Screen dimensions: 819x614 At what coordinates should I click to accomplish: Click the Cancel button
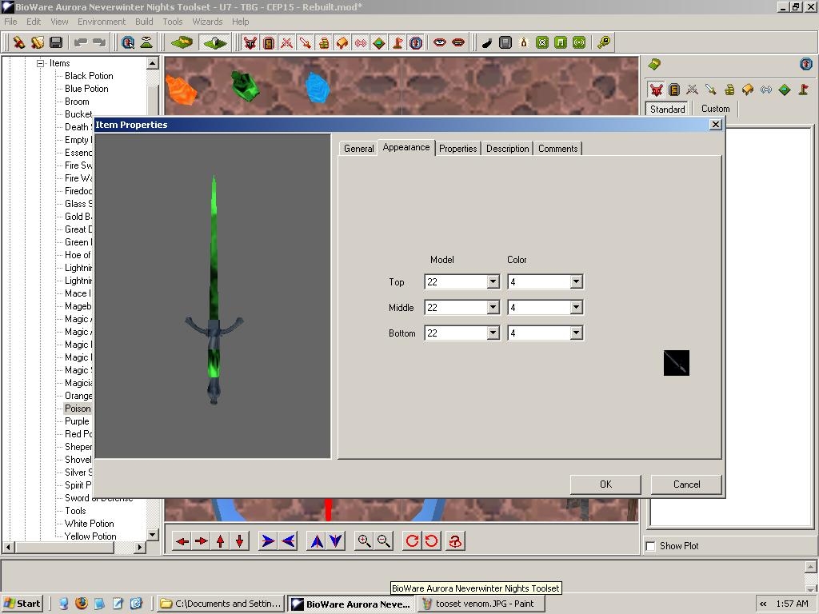pos(686,484)
